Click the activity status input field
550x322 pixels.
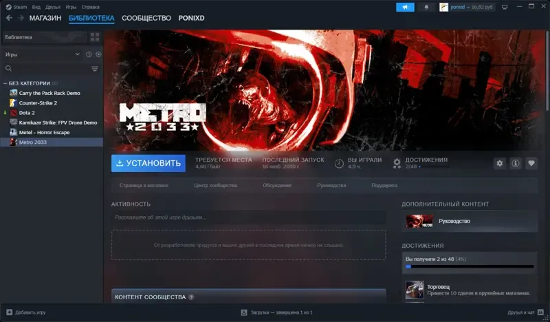pos(249,217)
